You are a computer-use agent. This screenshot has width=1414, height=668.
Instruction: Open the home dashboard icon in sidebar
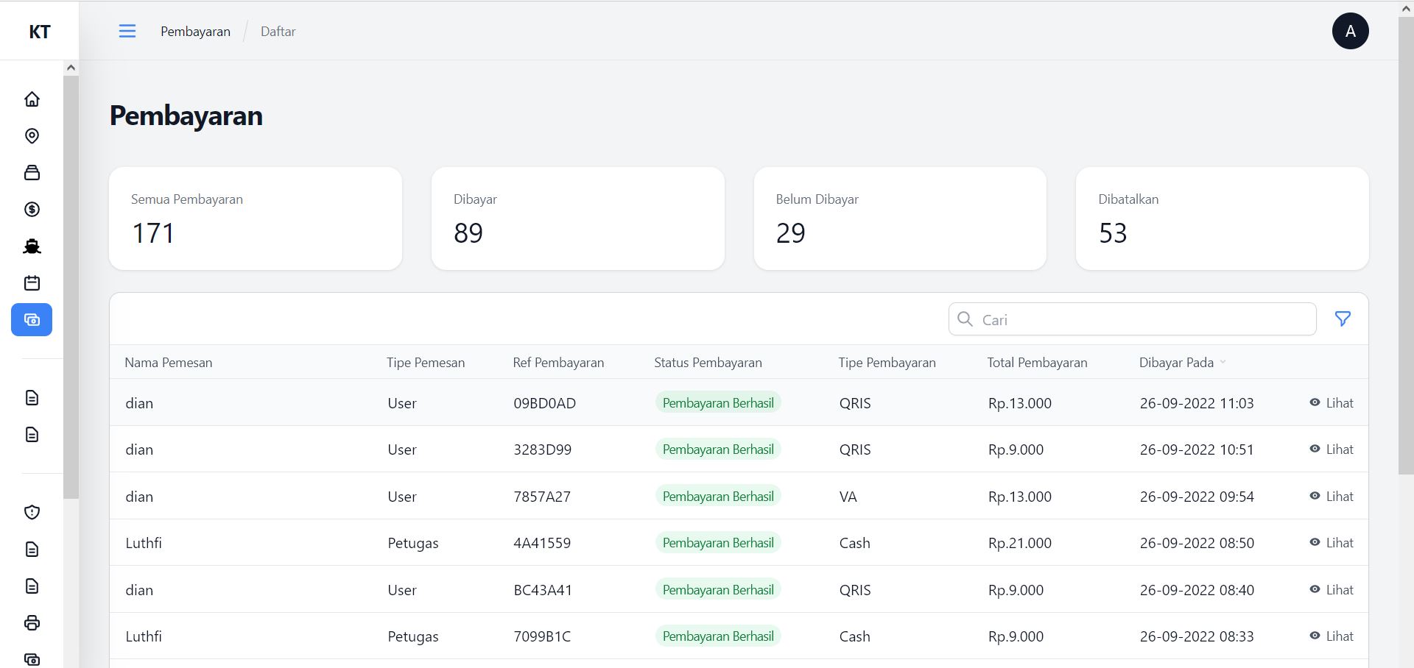32,99
